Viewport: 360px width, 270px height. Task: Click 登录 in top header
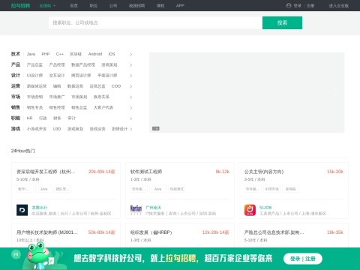coord(297,5)
